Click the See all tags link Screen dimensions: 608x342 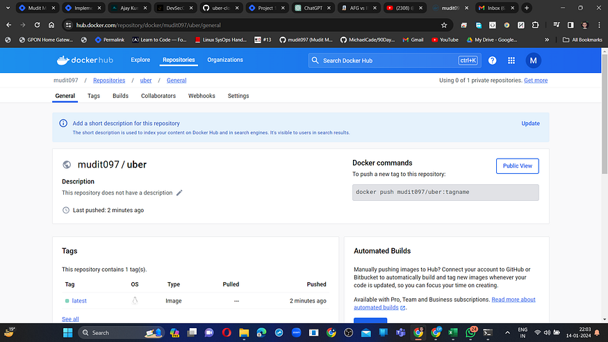70,319
